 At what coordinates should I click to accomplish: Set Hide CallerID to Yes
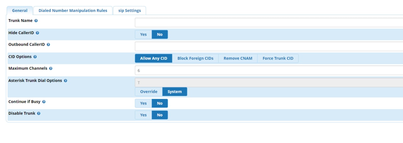143,34
